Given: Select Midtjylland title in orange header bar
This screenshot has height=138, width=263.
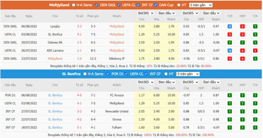Looking at the screenshot, I should 59,5.
